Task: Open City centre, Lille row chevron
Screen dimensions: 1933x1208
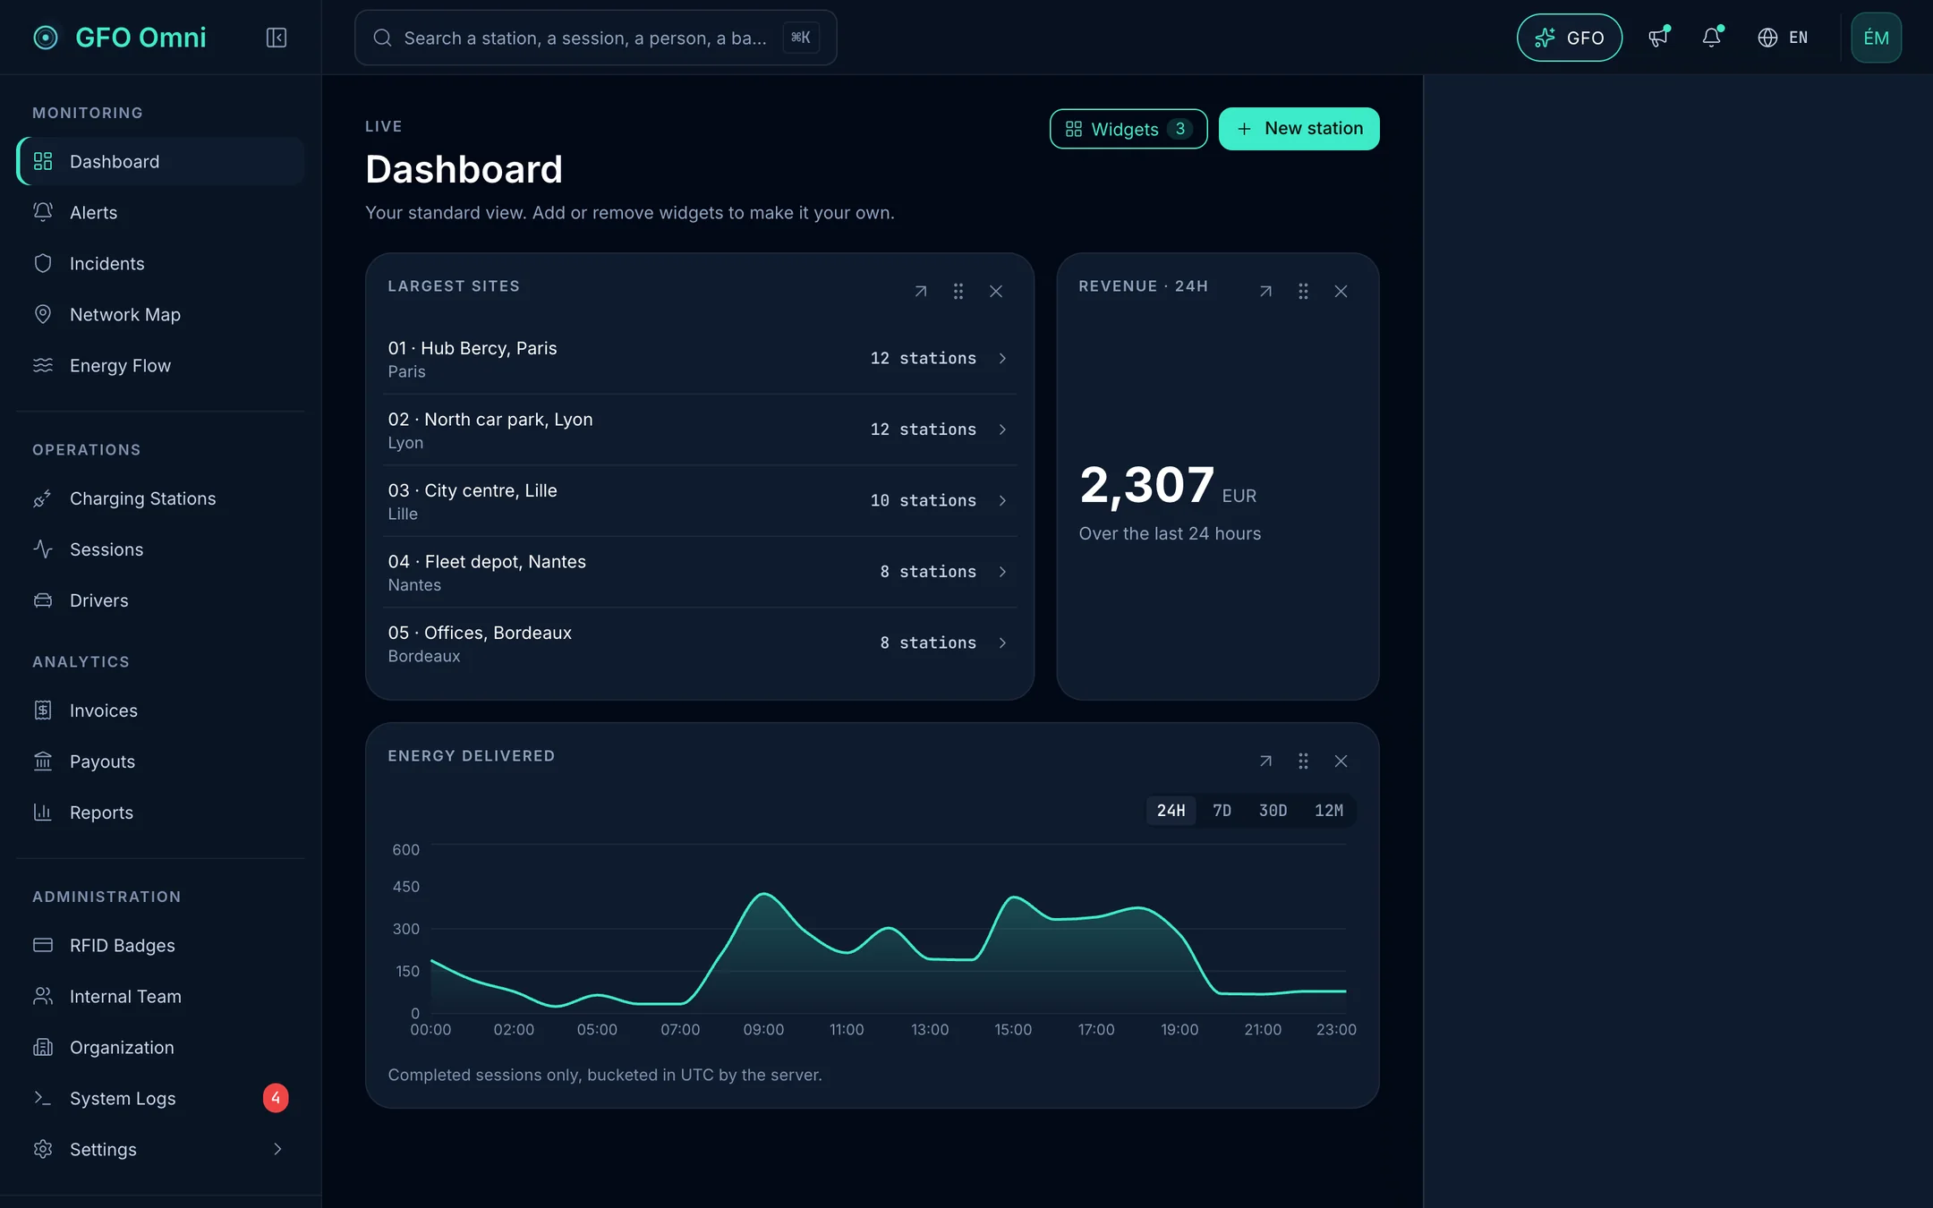Action: point(1002,501)
